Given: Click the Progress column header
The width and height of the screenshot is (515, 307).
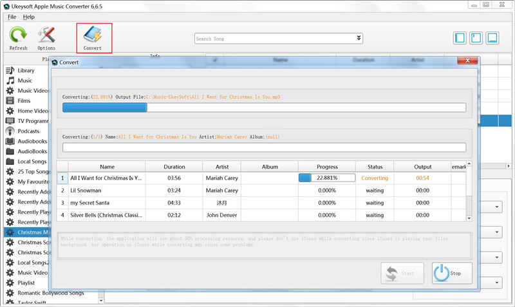Looking at the screenshot, I should point(327,167).
